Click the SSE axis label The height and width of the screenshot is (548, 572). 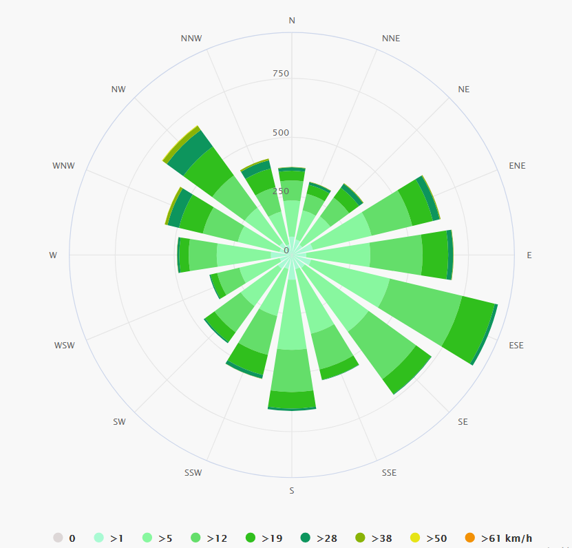[x=389, y=473]
